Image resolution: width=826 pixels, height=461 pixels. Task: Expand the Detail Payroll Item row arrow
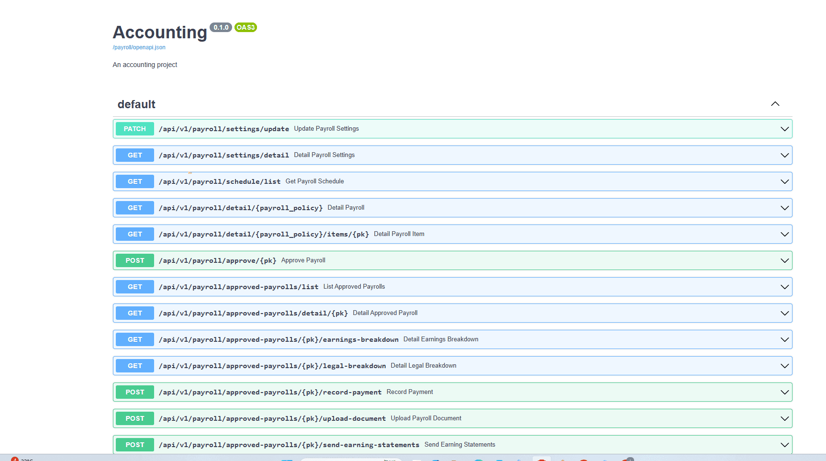[x=784, y=234]
